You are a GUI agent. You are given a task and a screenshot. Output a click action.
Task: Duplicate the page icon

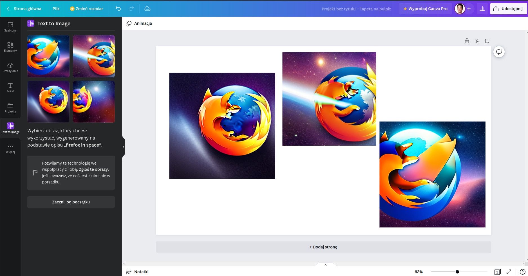pos(477,41)
